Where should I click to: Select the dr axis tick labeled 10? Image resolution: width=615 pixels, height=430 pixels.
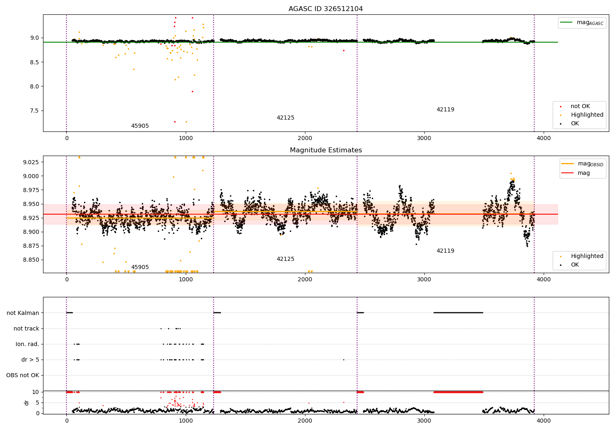[36, 392]
